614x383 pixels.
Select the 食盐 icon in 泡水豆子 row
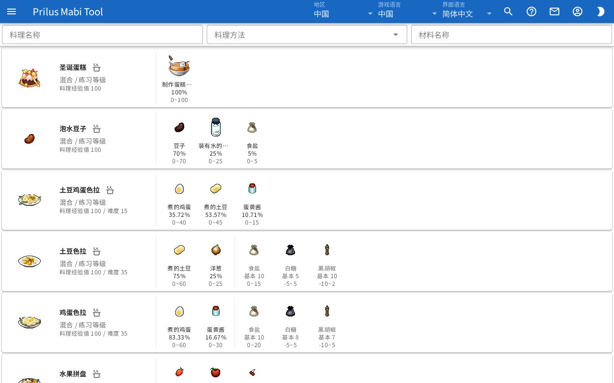tap(252, 127)
